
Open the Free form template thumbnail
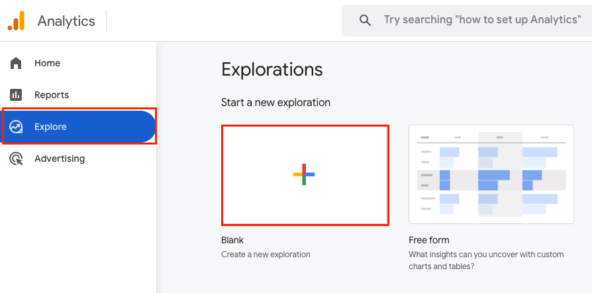click(491, 174)
